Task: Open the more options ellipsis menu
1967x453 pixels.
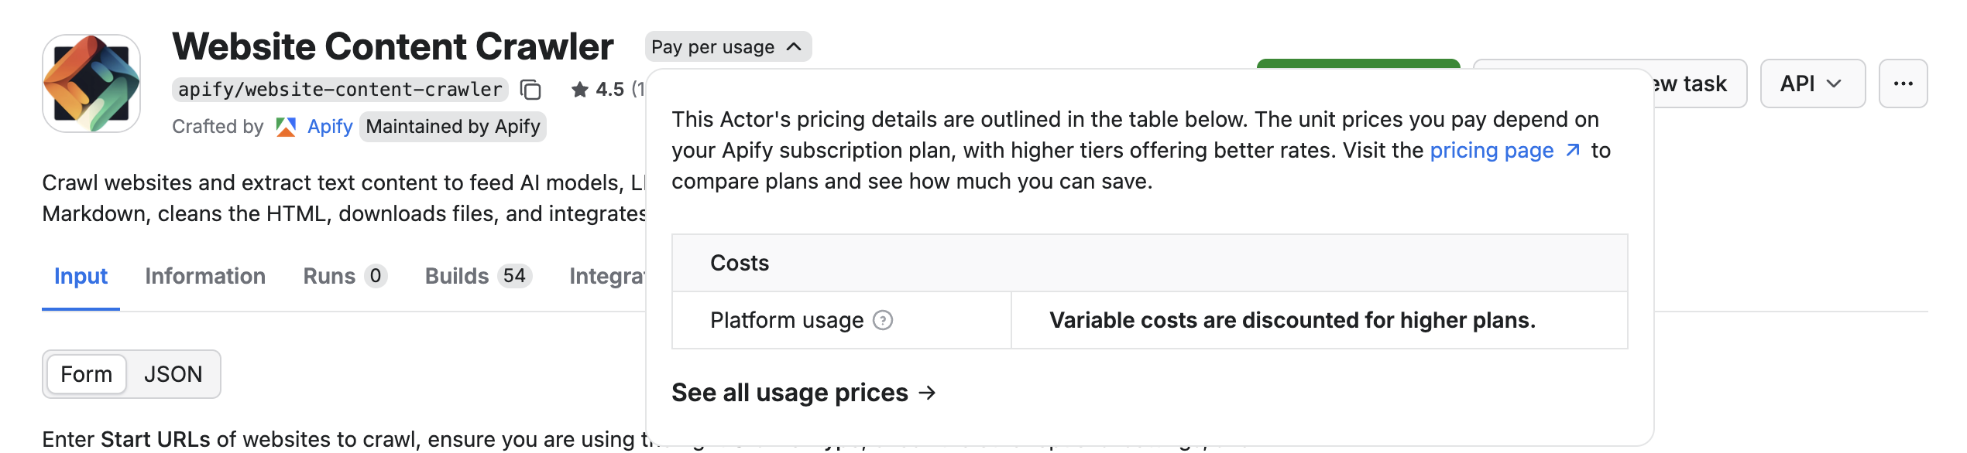Action: coord(1903,83)
